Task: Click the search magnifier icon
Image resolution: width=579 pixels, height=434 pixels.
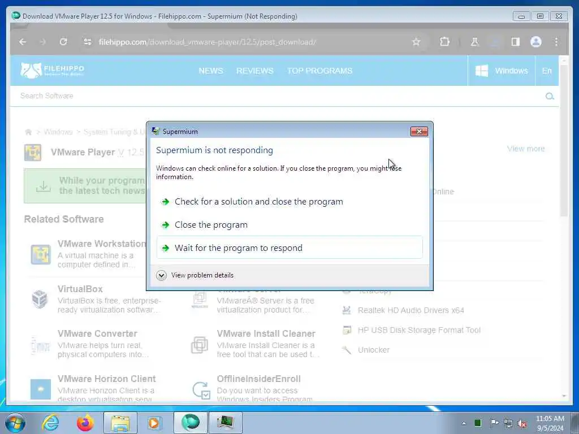Action: coord(550,96)
